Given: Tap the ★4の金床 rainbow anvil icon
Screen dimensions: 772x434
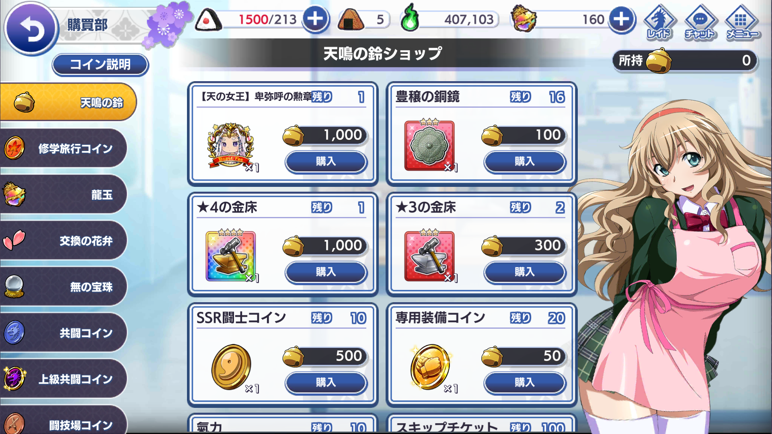Looking at the screenshot, I should pos(231,256).
